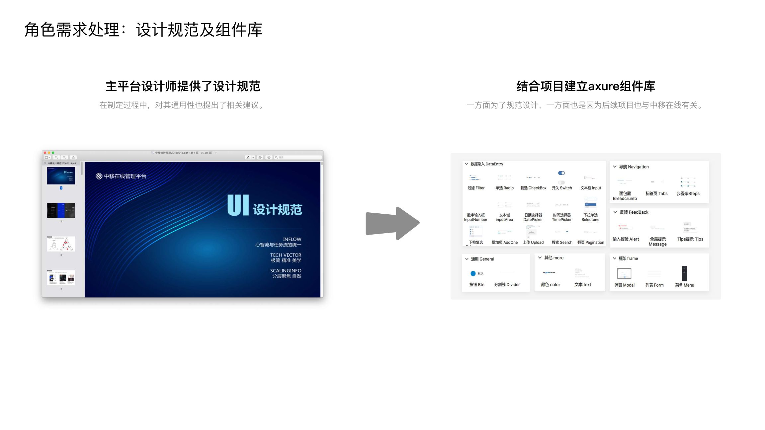Collapse the 数据录入 DataEntry section
765x430 pixels.
click(467, 164)
